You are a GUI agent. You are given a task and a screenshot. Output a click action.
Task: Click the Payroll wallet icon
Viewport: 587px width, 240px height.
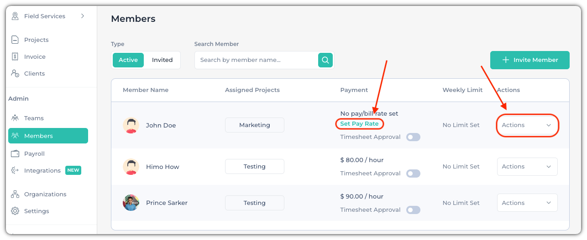(15, 153)
